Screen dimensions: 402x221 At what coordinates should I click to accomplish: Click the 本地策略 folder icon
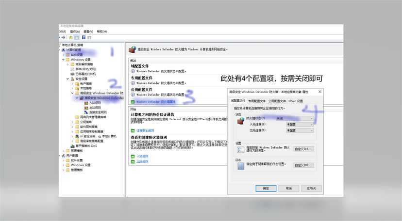(77, 88)
